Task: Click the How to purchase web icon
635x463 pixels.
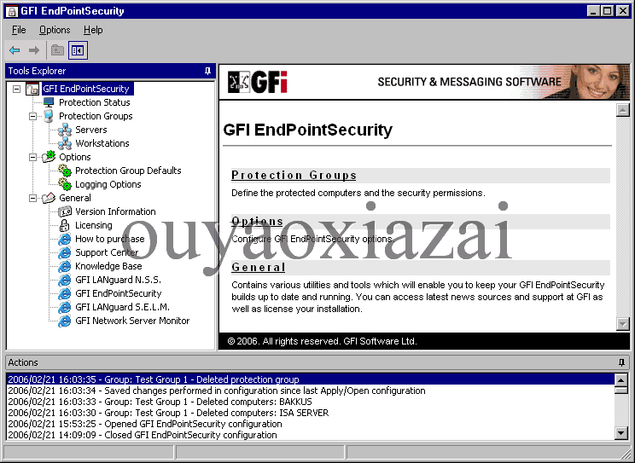Action: (65, 240)
